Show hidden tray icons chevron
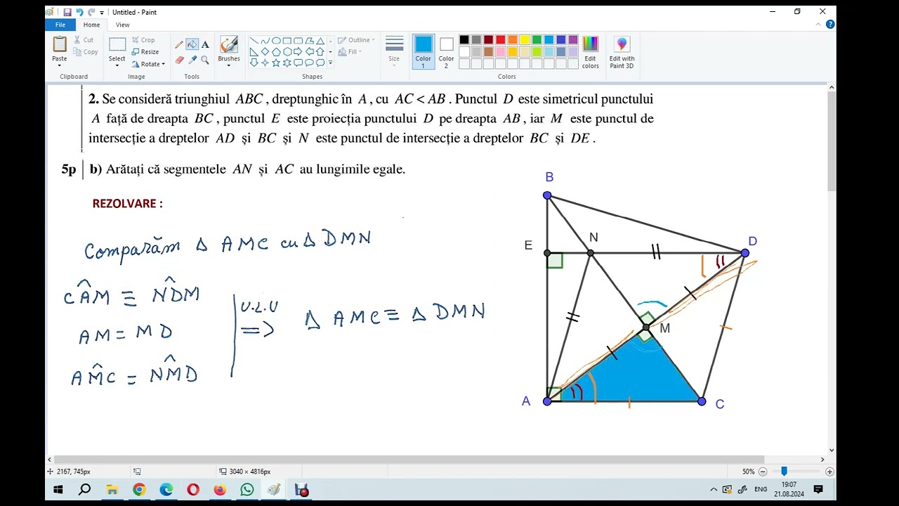The height and width of the screenshot is (506, 899). (714, 490)
